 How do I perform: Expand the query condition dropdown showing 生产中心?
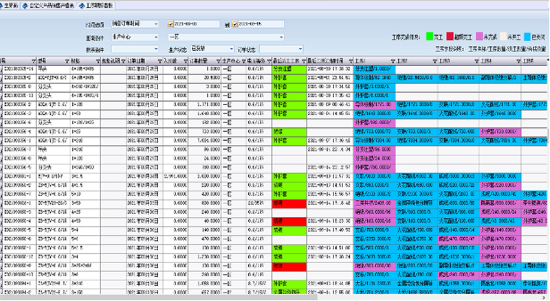tap(156, 37)
